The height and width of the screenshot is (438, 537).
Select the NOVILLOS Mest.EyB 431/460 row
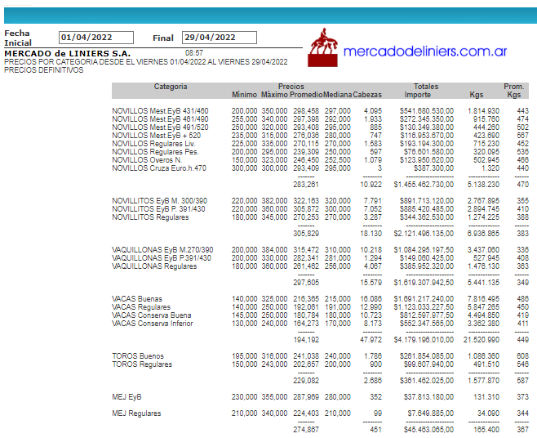point(160,111)
